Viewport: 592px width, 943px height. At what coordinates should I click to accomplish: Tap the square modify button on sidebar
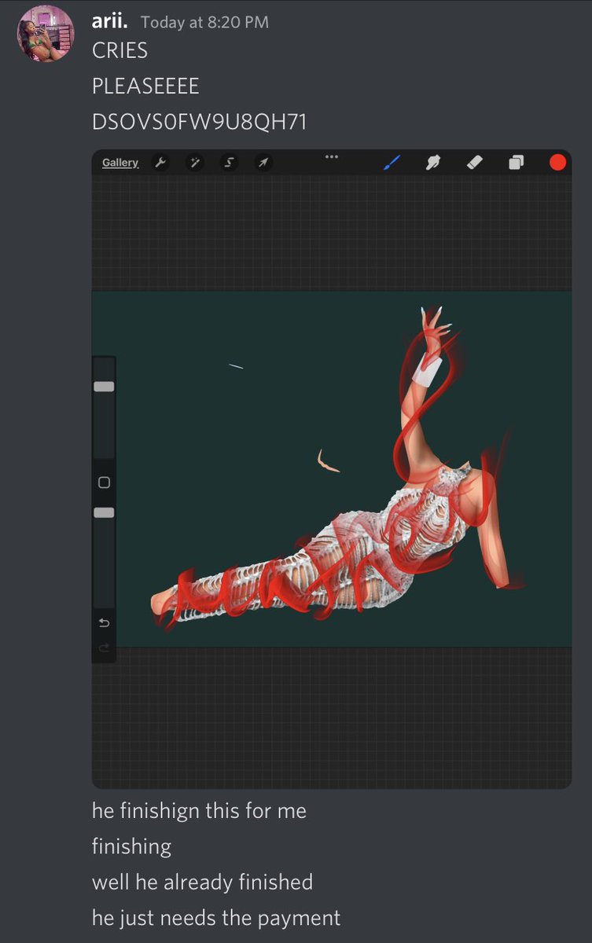pyautogui.click(x=104, y=482)
